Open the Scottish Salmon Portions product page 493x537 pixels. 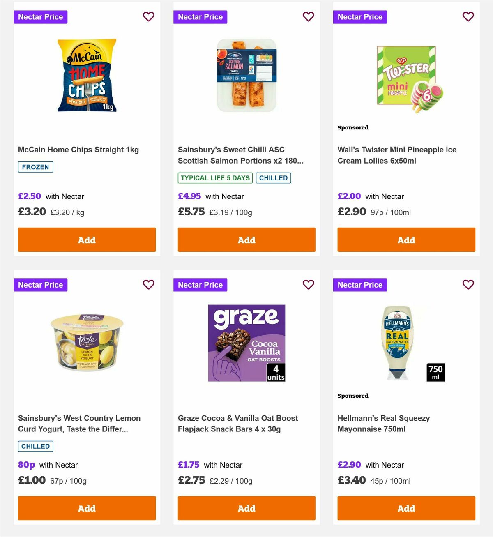[x=240, y=155]
